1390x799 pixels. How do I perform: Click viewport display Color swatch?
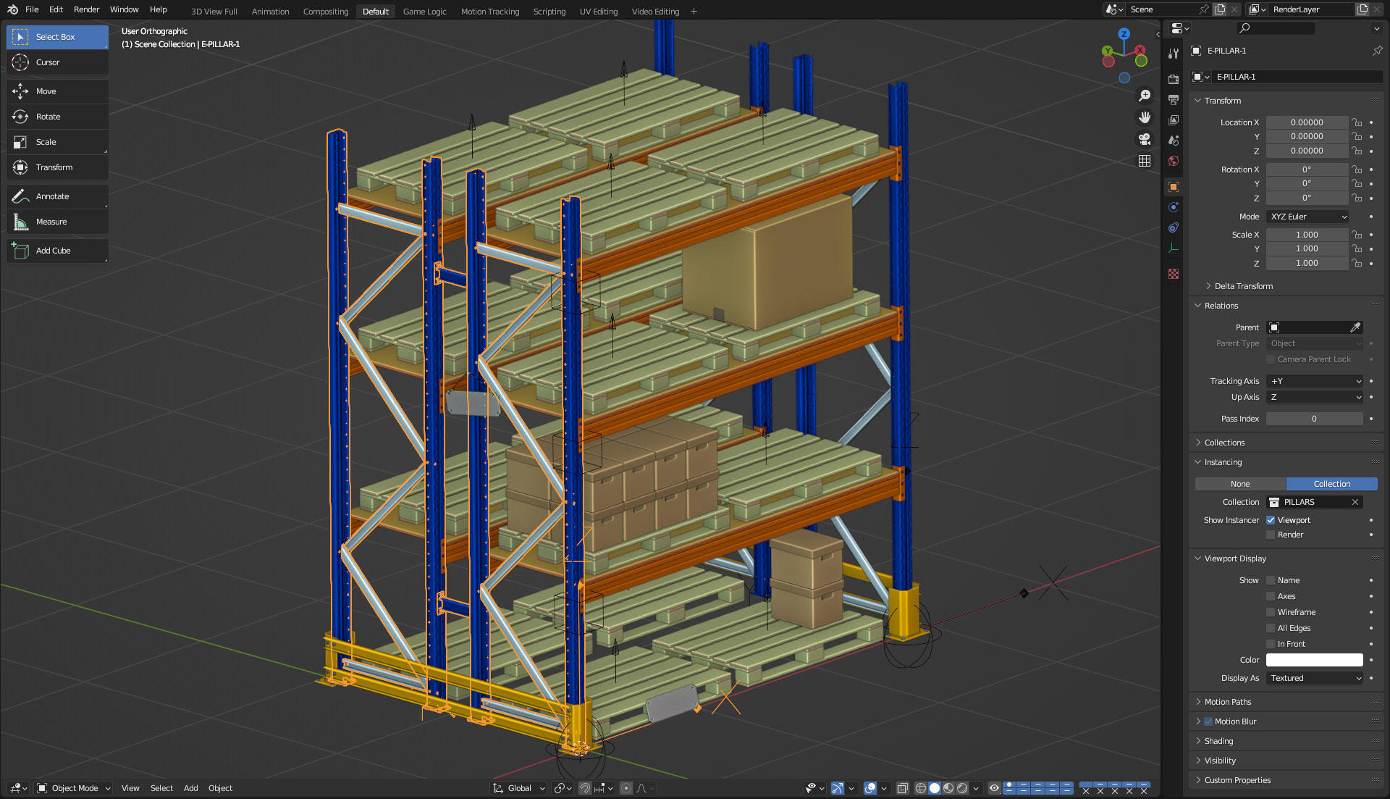point(1315,660)
